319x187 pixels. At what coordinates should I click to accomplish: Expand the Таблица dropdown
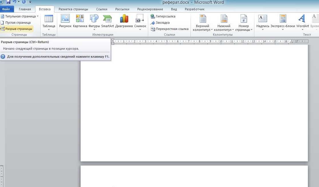coord(49,23)
